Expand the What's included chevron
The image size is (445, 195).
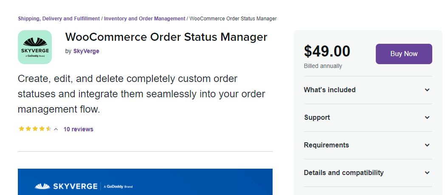tap(427, 90)
